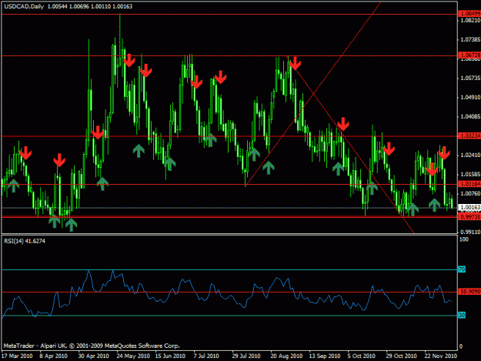Screen dimensions: 481x361
Task: Click the 30 Apr 2010 date label
Action: coord(94,356)
